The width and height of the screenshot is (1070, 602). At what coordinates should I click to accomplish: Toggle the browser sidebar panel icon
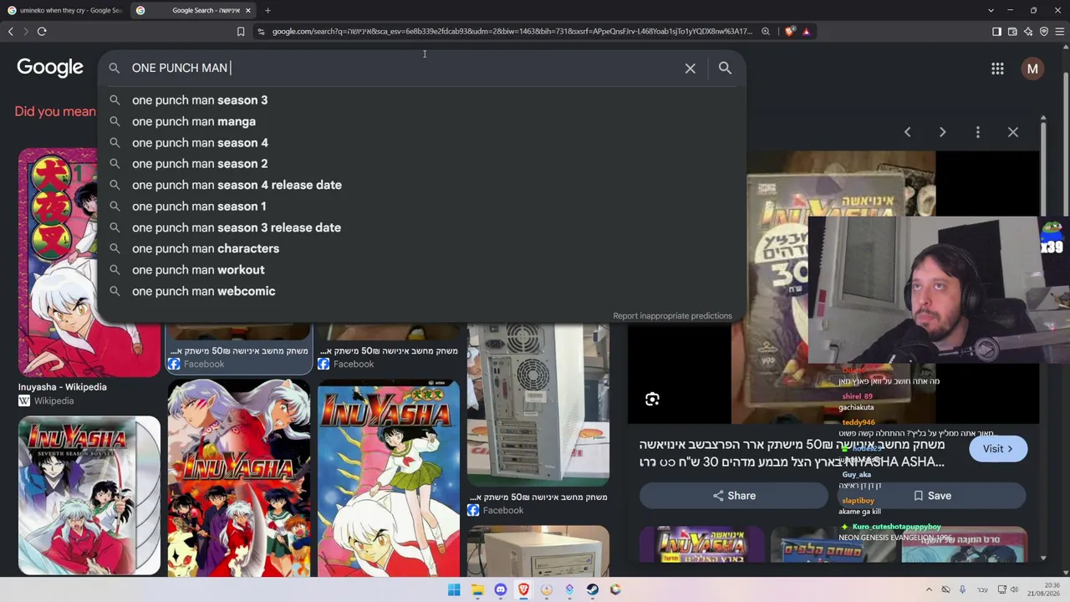[996, 32]
